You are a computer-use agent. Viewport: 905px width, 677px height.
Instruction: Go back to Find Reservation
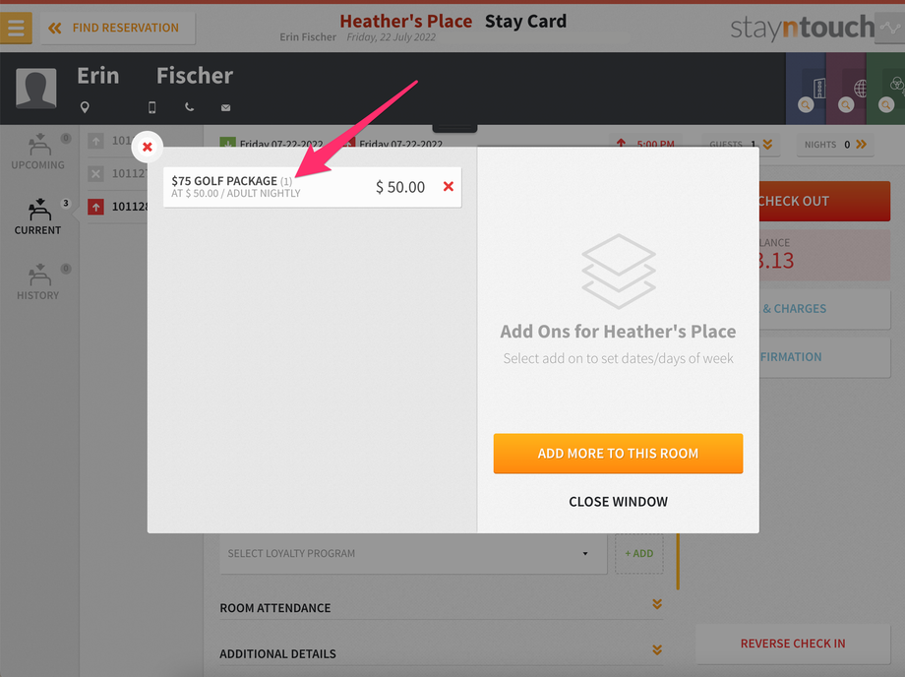click(x=118, y=28)
